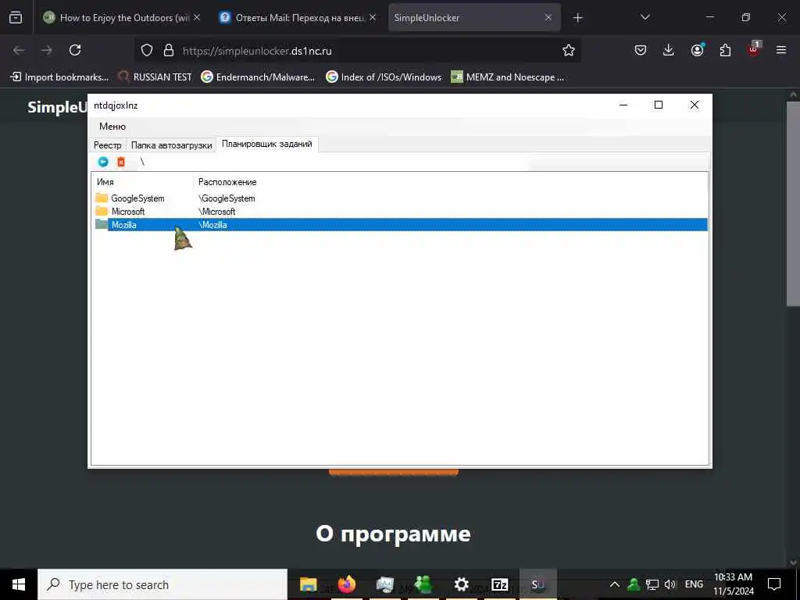Click the taskbar search box

pos(162,584)
